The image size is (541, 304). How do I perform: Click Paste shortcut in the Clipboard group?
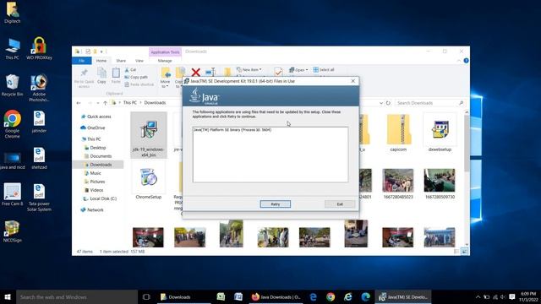point(139,84)
